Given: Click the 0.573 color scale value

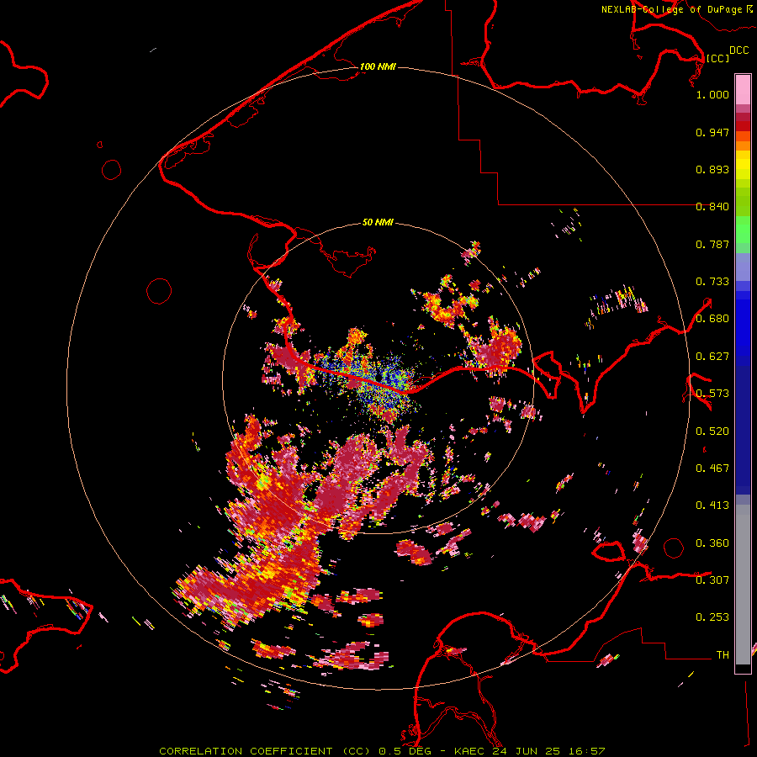Looking at the screenshot, I should (x=712, y=394).
